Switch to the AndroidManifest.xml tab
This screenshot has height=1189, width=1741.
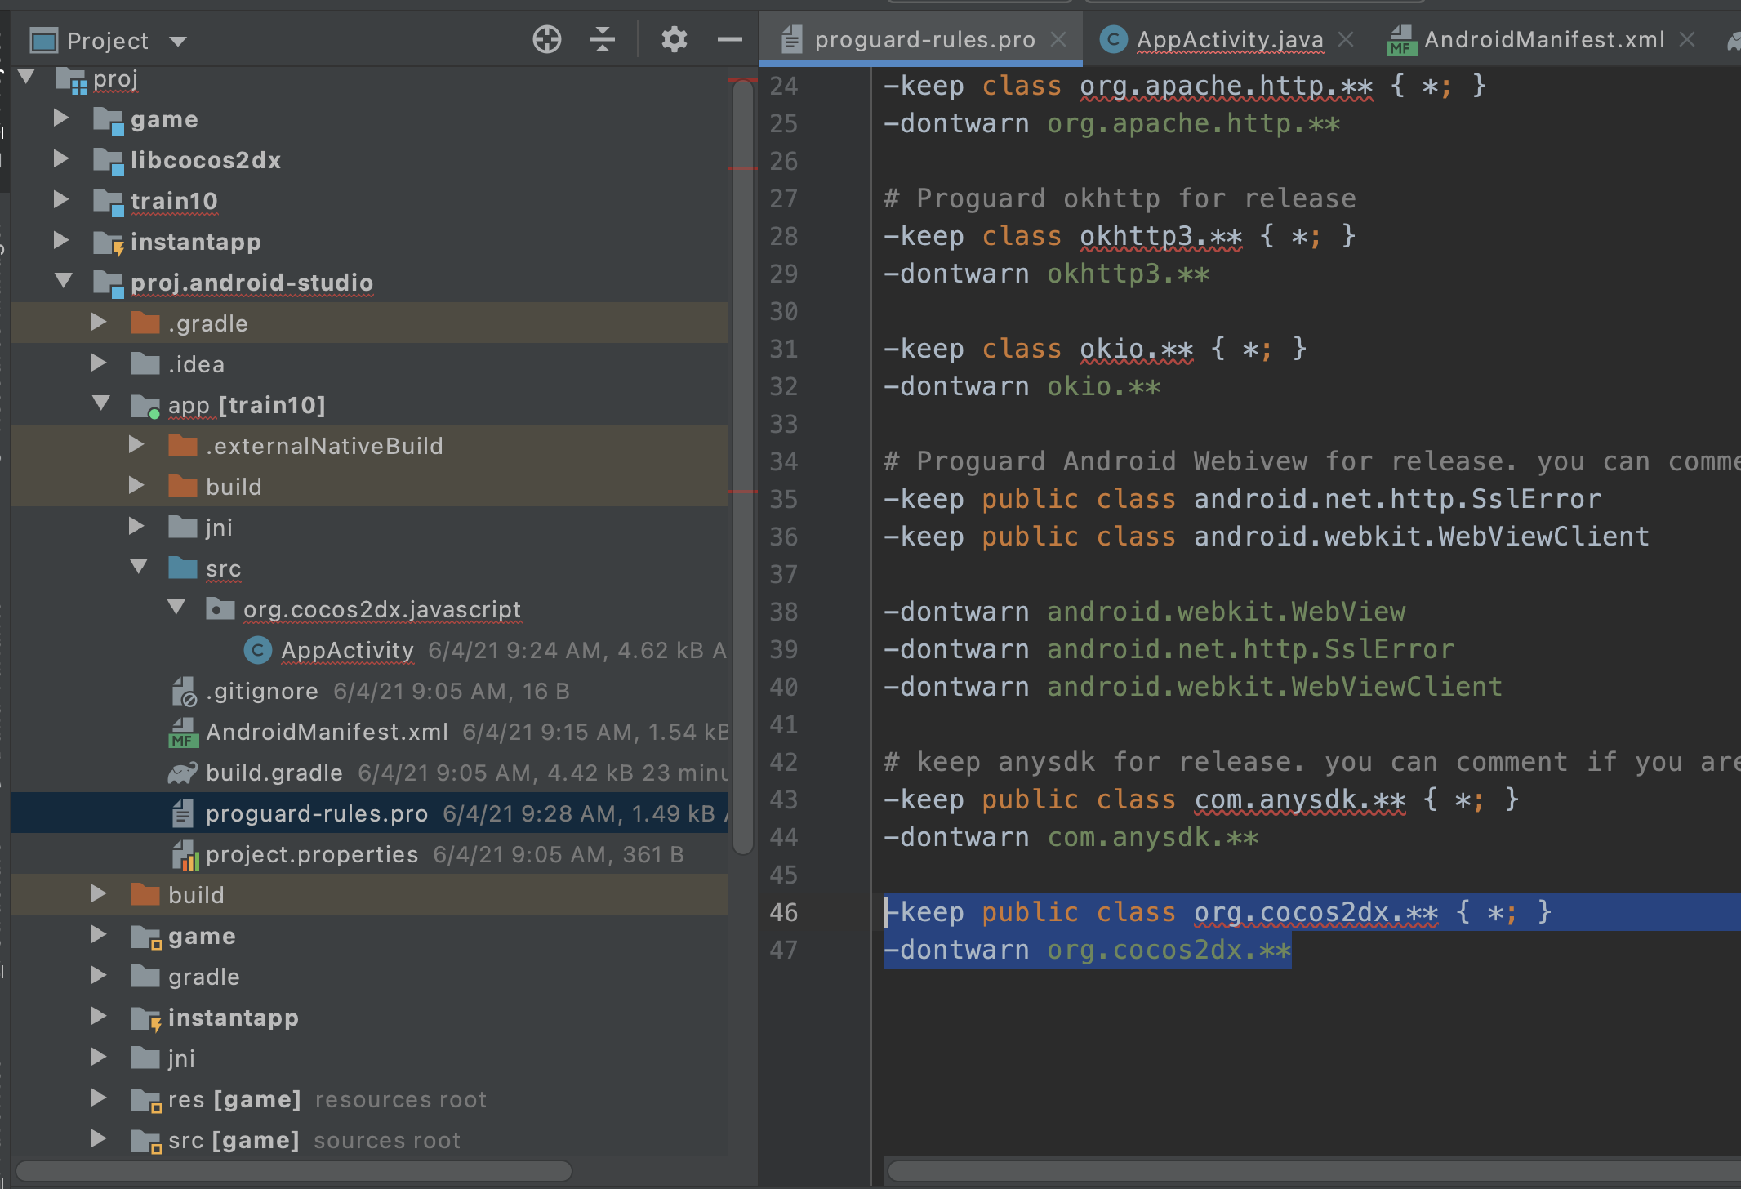[1543, 39]
